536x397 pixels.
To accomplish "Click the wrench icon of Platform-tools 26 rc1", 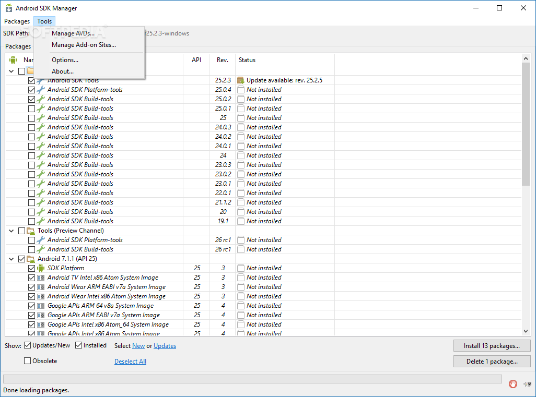I will click(x=41, y=240).
